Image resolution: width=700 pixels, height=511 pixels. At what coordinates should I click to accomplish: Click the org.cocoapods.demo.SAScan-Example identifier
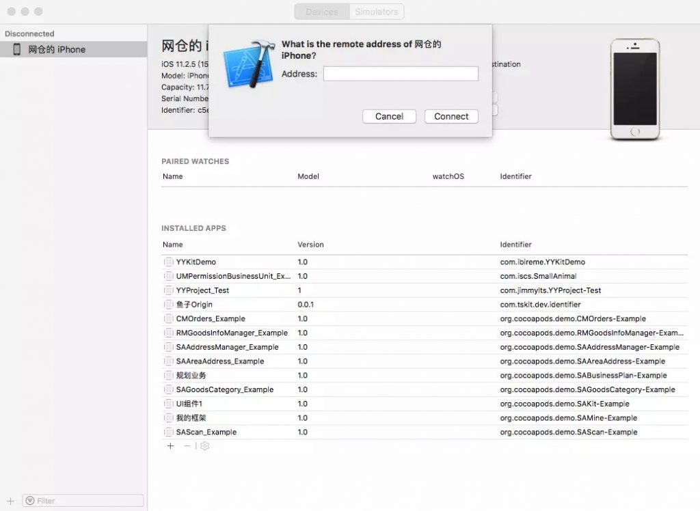569,432
